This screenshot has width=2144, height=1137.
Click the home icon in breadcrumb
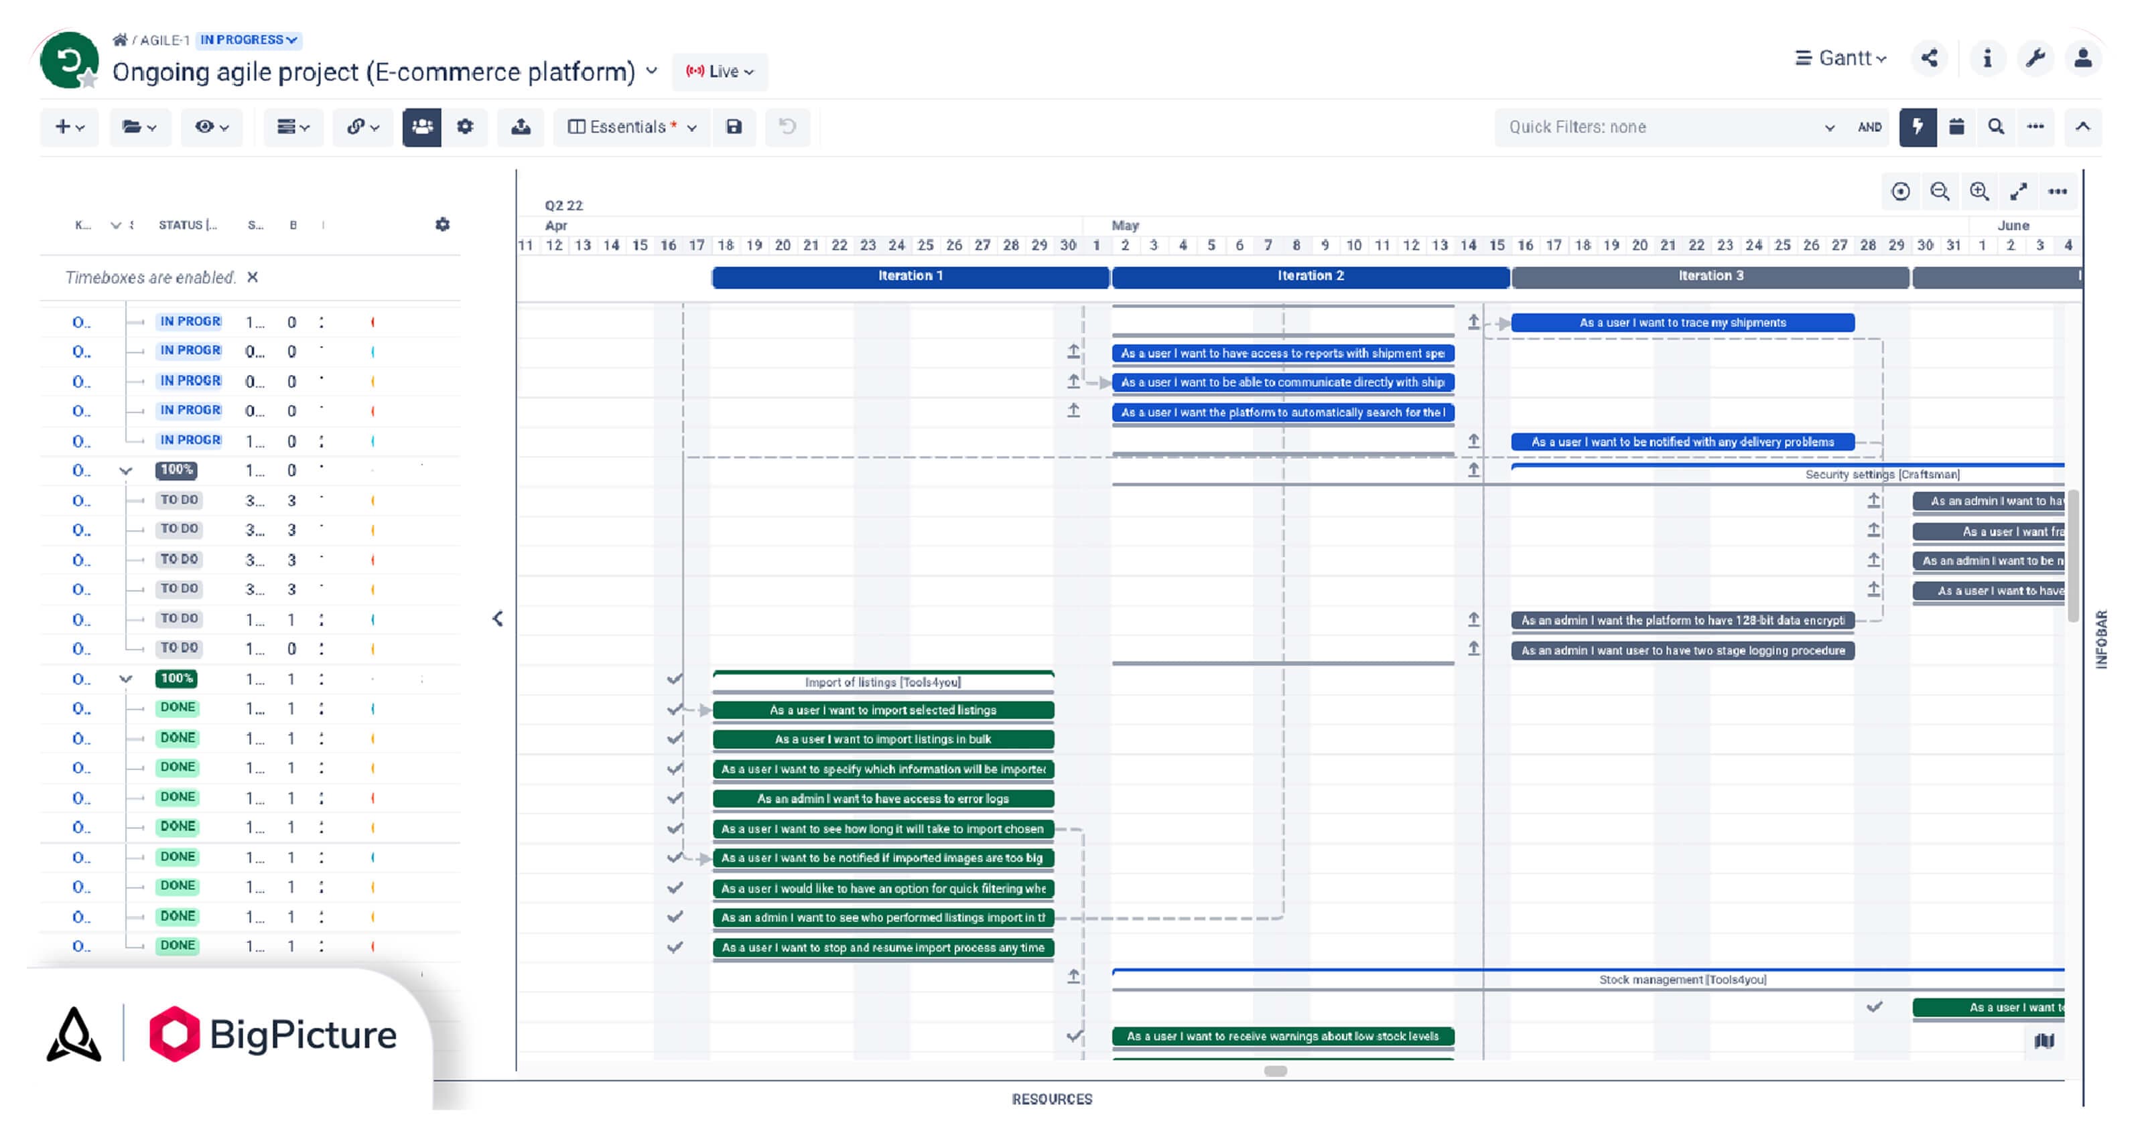click(120, 39)
